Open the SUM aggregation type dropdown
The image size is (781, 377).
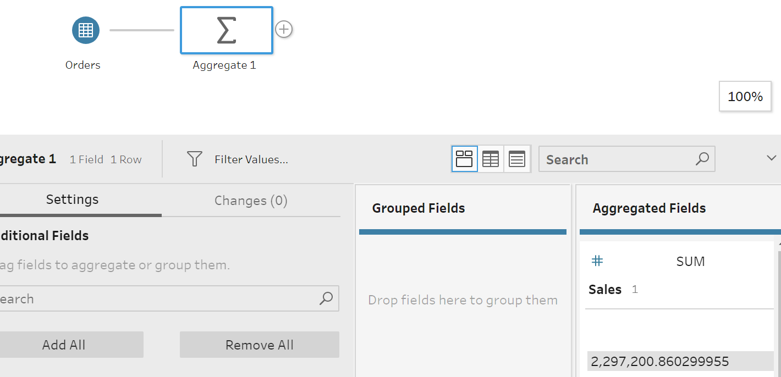coord(690,262)
